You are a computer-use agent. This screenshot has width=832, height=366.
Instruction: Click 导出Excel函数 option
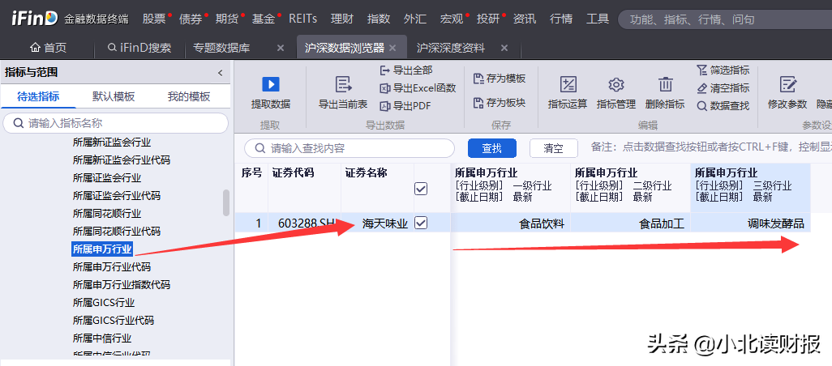pyautogui.click(x=418, y=88)
